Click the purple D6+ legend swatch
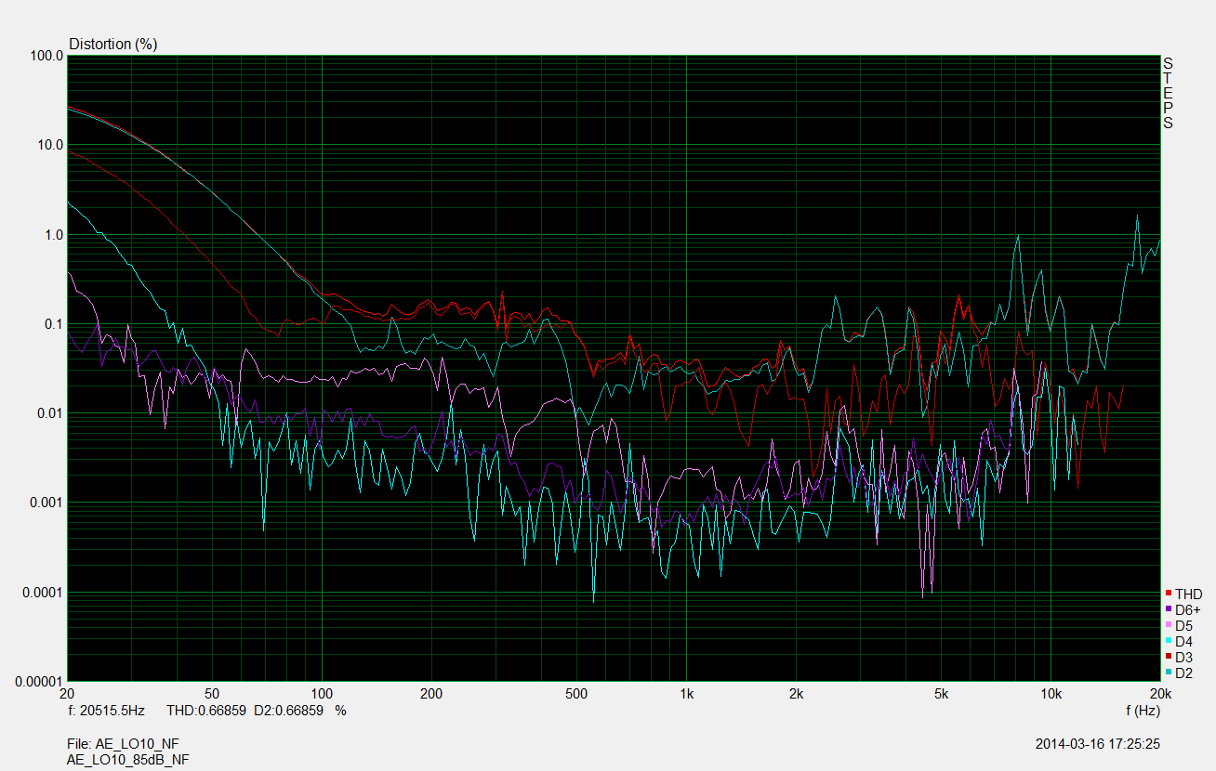 pos(1168,609)
